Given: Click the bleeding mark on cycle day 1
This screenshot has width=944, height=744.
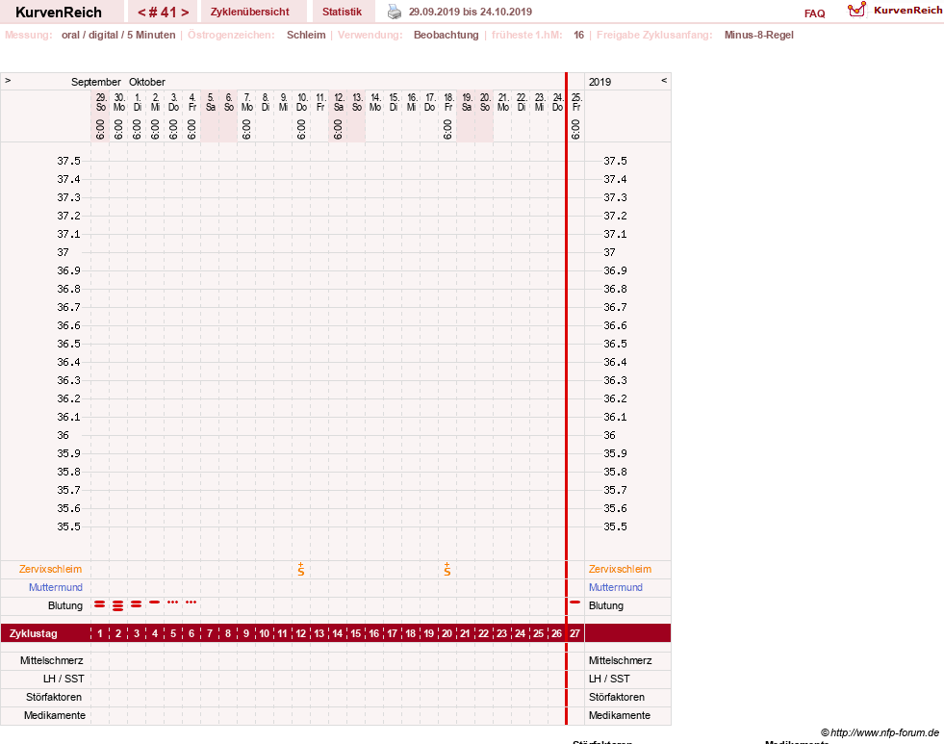Looking at the screenshot, I should click(x=100, y=603).
